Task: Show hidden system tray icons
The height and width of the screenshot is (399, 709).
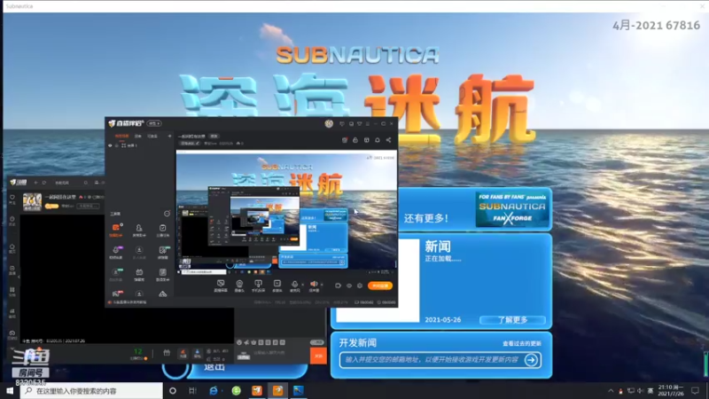Action: [611, 390]
